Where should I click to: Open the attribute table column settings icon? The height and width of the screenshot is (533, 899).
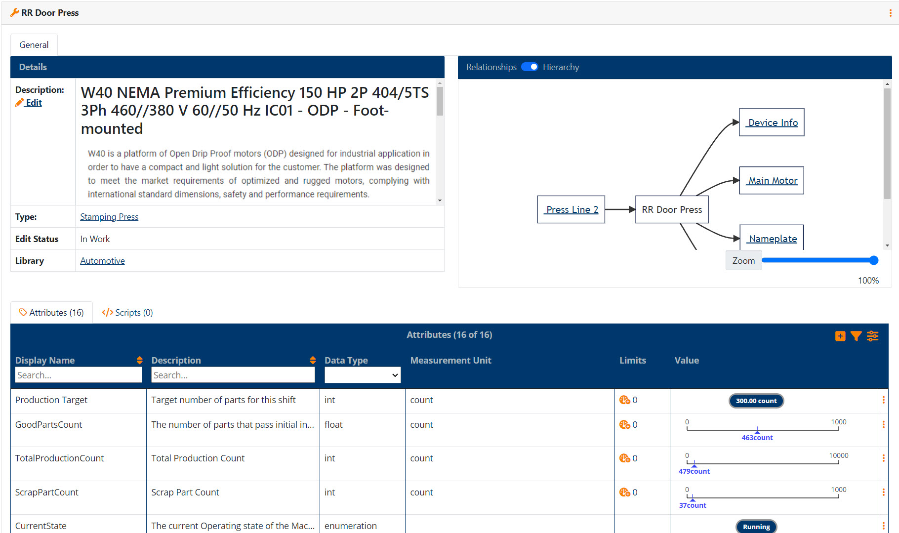[873, 336]
